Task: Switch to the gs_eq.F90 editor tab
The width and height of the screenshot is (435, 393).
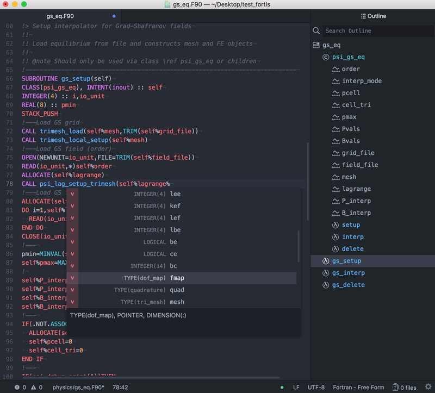Action: (x=59, y=16)
